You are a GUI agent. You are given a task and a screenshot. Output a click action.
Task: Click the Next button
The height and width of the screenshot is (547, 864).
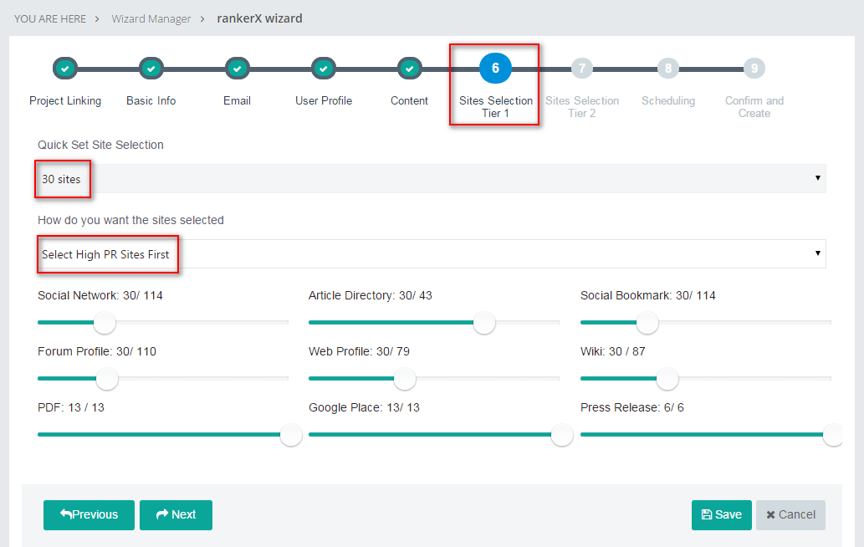coord(176,515)
